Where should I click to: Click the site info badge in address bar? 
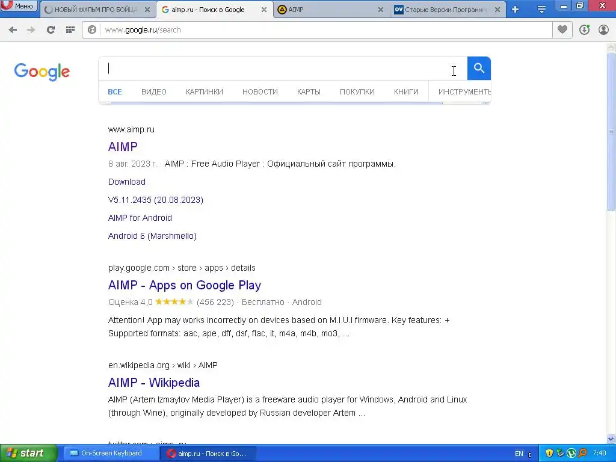point(92,30)
